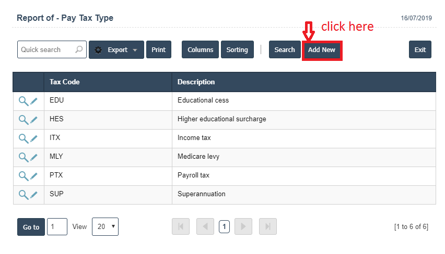
Task: Jump to the last page arrow
Action: (268, 226)
